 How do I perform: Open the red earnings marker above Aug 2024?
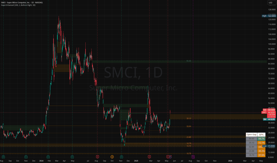click(97, 157)
